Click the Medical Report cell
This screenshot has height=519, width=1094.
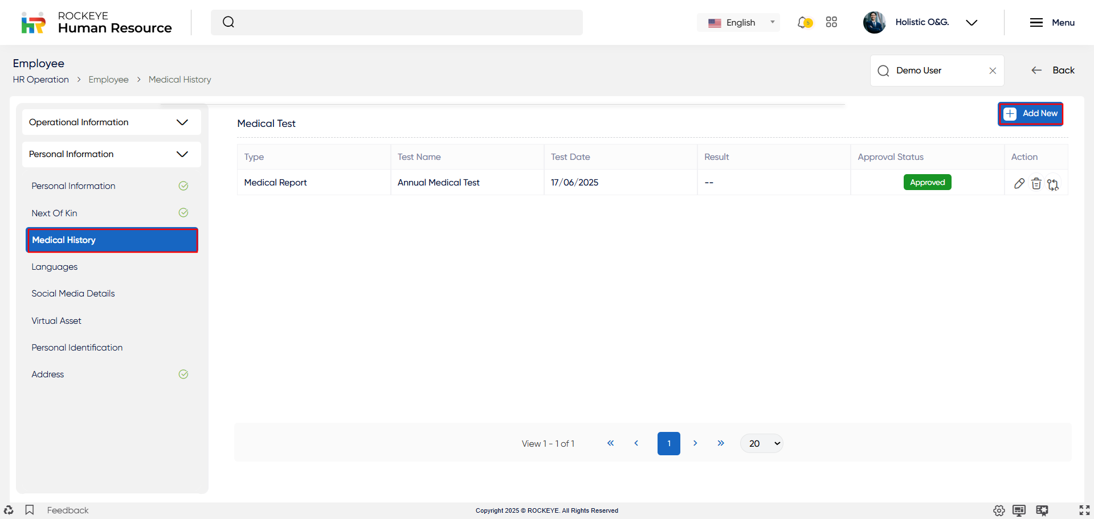314,183
